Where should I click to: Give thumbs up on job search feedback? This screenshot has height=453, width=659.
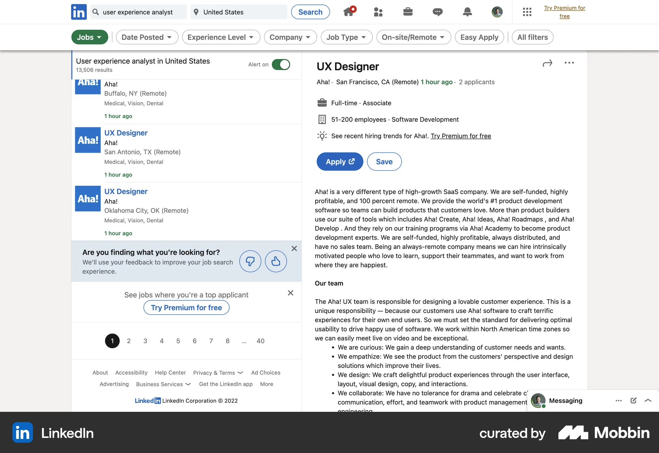(276, 261)
